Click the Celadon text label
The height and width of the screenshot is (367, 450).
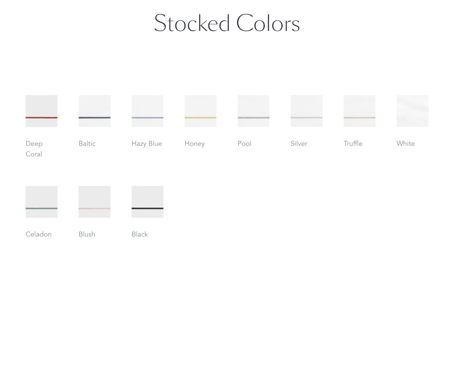[x=39, y=234]
